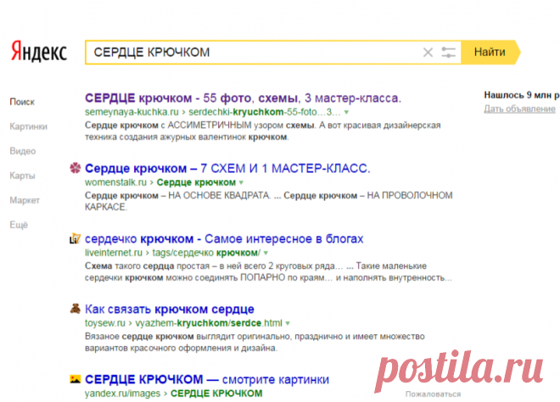Image resolution: width=560 pixels, height=402 pixels.
Task: Open result 'Сердце крючком – 7 СХЕМ И 1 МАСТЕР-КЛАСС'
Action: 227,168
